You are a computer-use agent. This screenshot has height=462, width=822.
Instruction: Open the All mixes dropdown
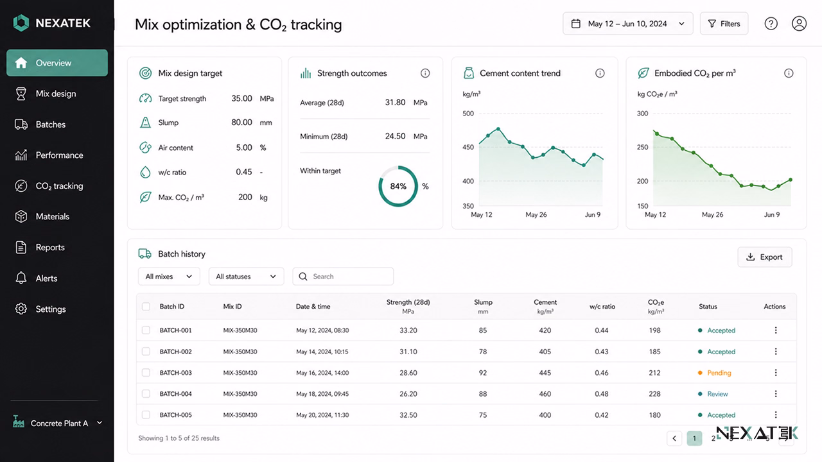click(x=169, y=277)
